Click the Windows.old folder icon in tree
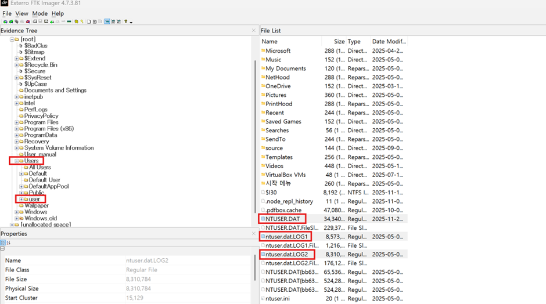The height and width of the screenshot is (304, 546). pos(21,219)
